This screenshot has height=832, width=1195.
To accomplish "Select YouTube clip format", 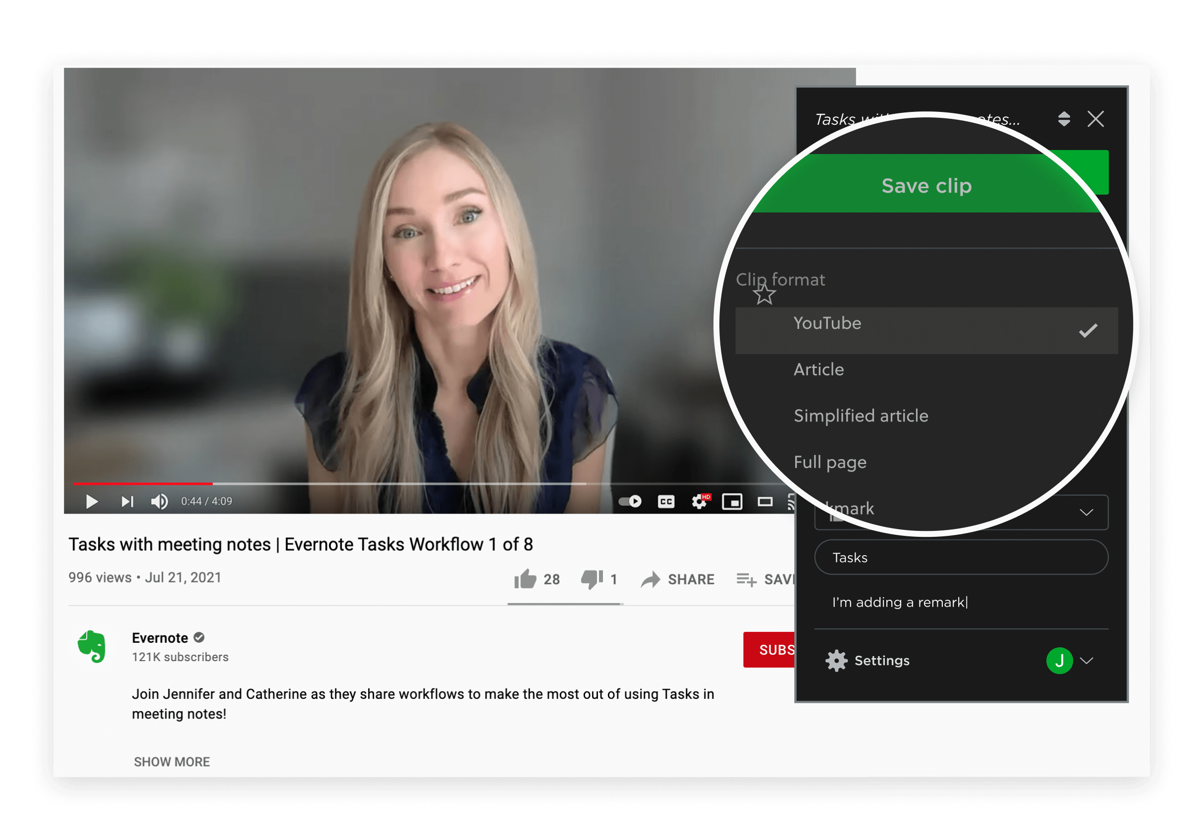I will [926, 330].
